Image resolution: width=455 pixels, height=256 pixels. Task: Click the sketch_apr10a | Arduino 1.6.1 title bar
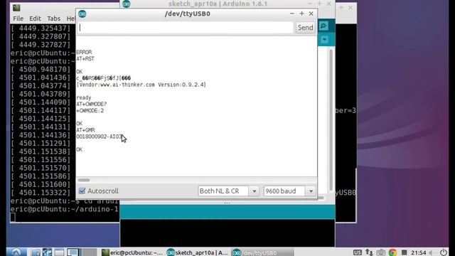[x=218, y=4]
